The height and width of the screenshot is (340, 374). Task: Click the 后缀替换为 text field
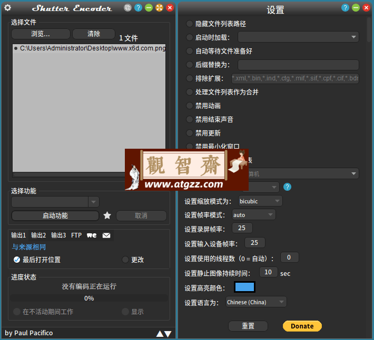tap(298, 65)
